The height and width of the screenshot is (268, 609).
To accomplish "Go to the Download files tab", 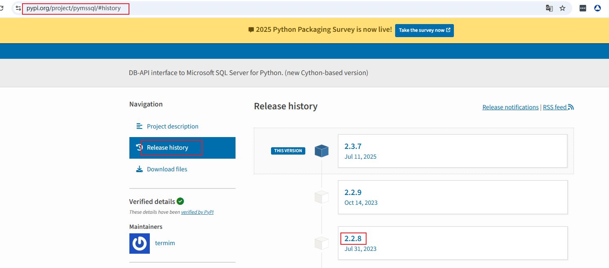I will click(167, 169).
